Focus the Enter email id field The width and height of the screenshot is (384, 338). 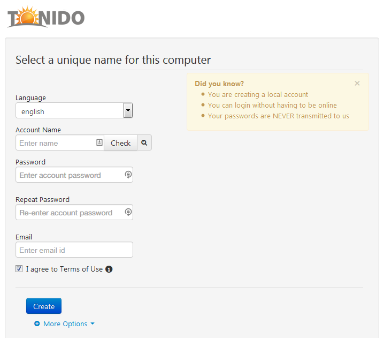74,250
